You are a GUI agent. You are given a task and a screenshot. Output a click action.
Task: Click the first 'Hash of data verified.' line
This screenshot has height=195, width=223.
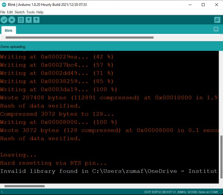pyautogui.click(x=40, y=106)
